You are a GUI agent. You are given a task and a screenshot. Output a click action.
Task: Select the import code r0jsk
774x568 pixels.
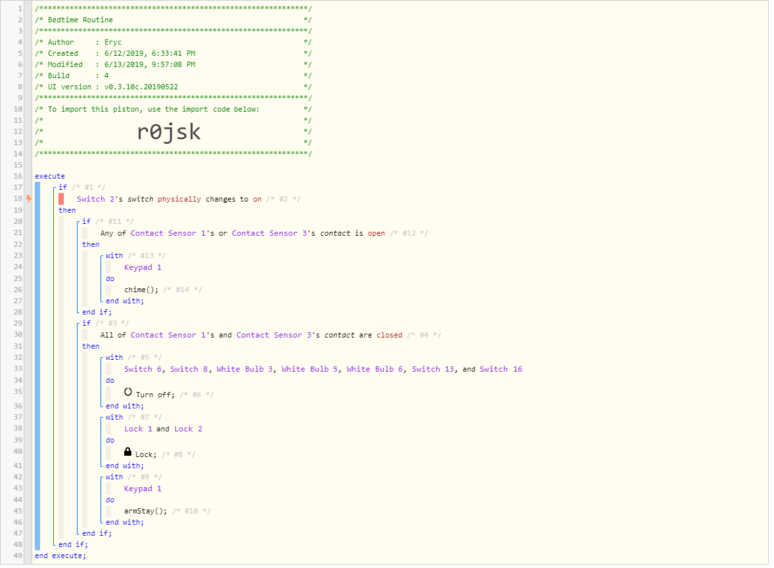169,132
